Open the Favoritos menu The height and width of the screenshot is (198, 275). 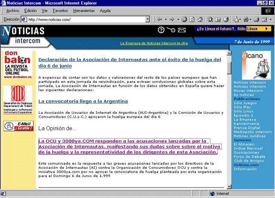coord(60,11)
